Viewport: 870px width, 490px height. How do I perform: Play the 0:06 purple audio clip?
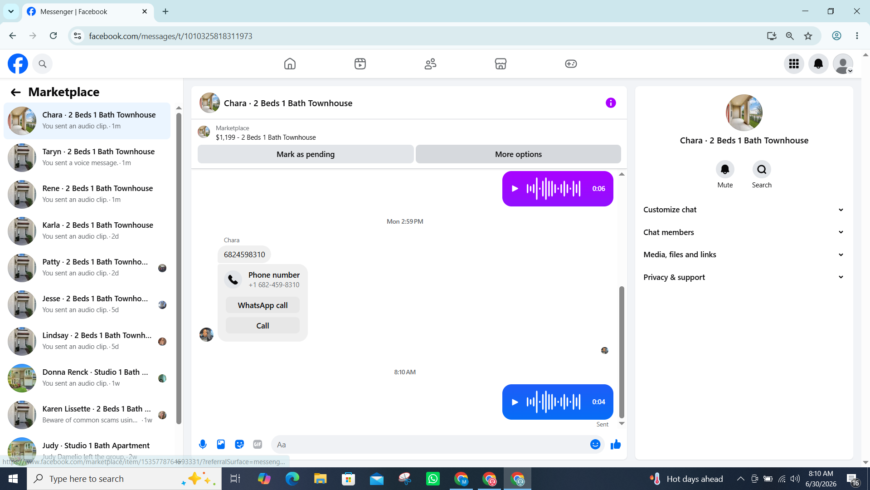(515, 189)
